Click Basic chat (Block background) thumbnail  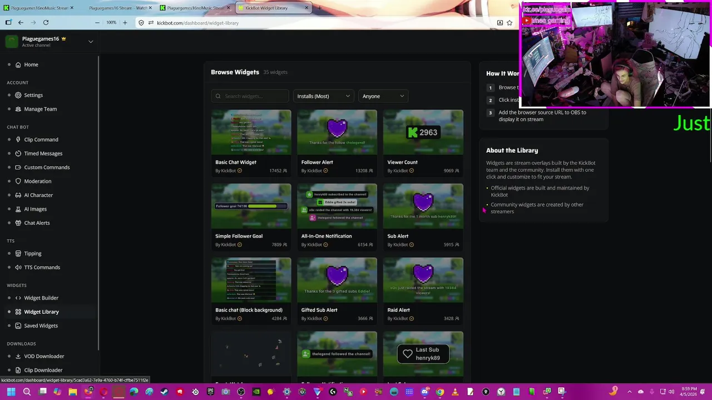[x=251, y=280]
